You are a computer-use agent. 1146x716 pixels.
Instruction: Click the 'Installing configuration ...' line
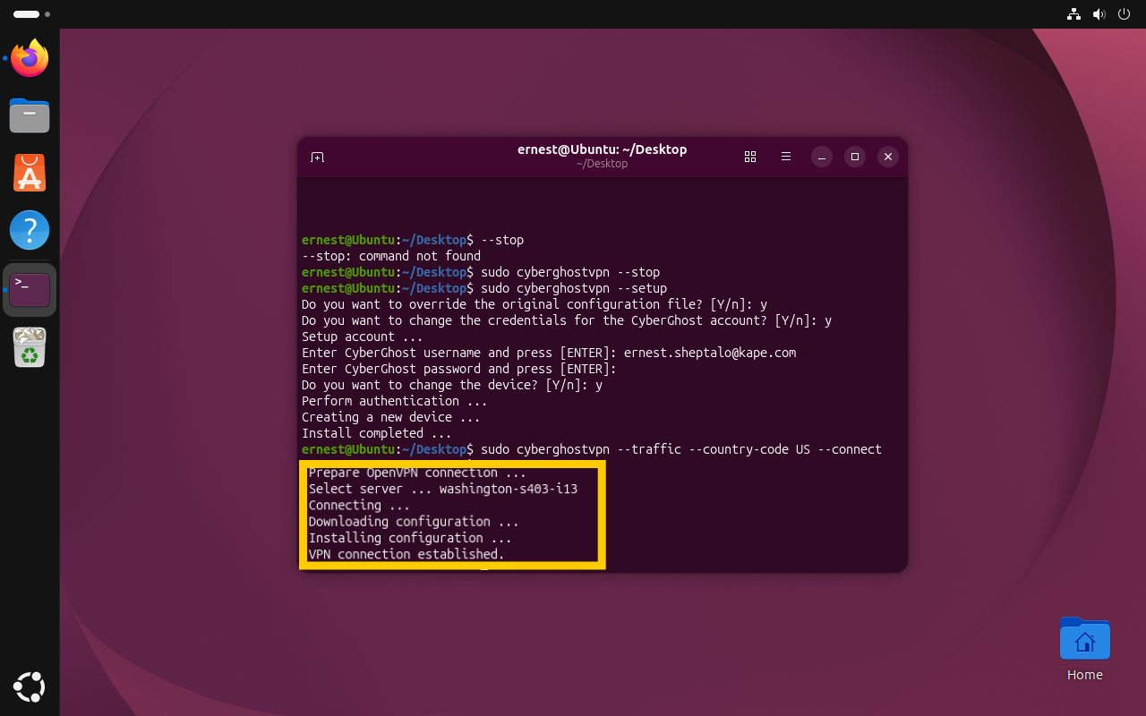(410, 537)
